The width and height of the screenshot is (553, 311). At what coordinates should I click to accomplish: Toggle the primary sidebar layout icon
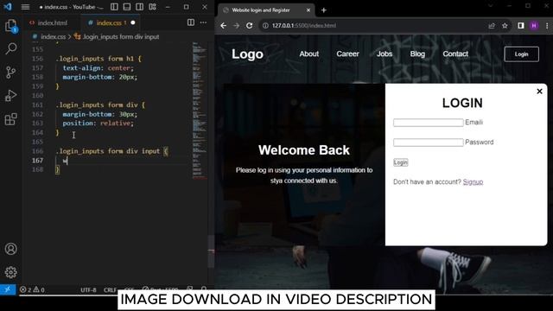click(114, 7)
